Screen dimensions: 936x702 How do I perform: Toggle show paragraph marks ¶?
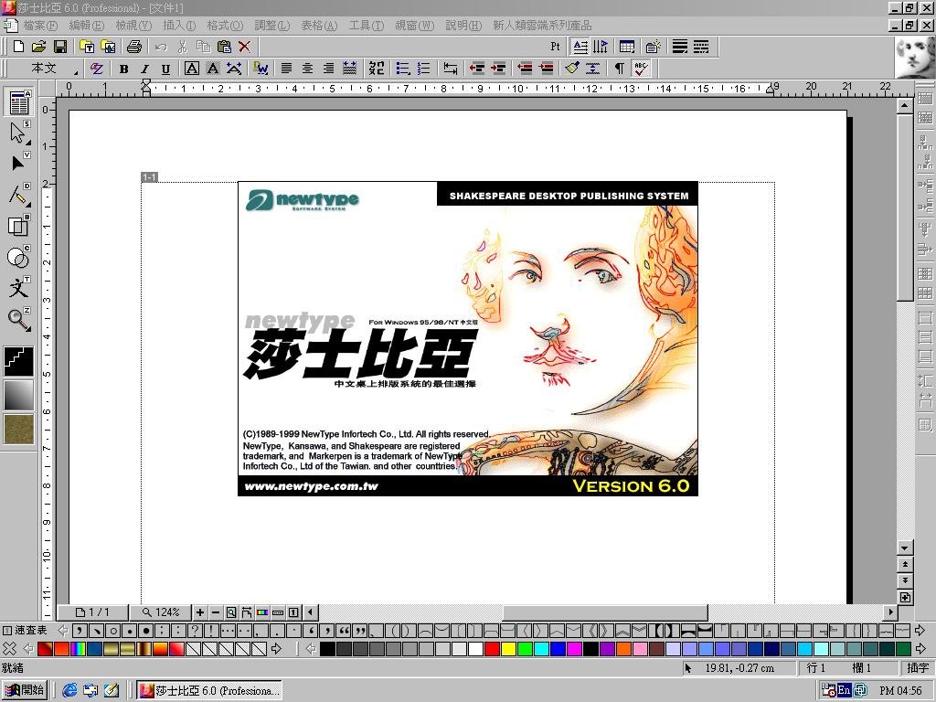619,68
